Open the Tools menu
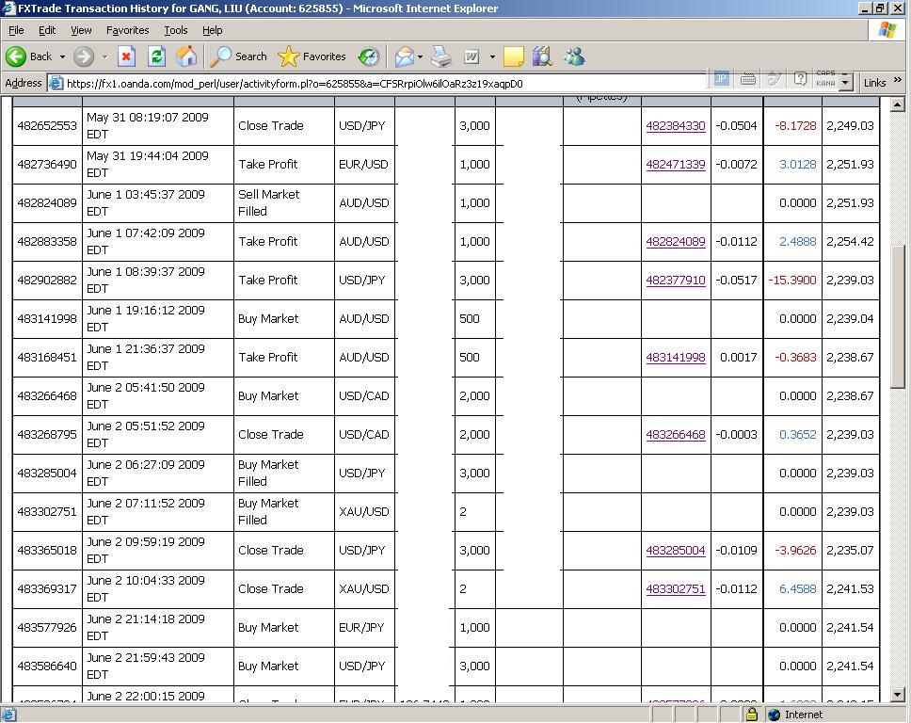 pyautogui.click(x=175, y=30)
